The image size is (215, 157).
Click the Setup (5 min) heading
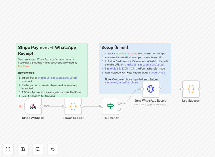(x=115, y=48)
